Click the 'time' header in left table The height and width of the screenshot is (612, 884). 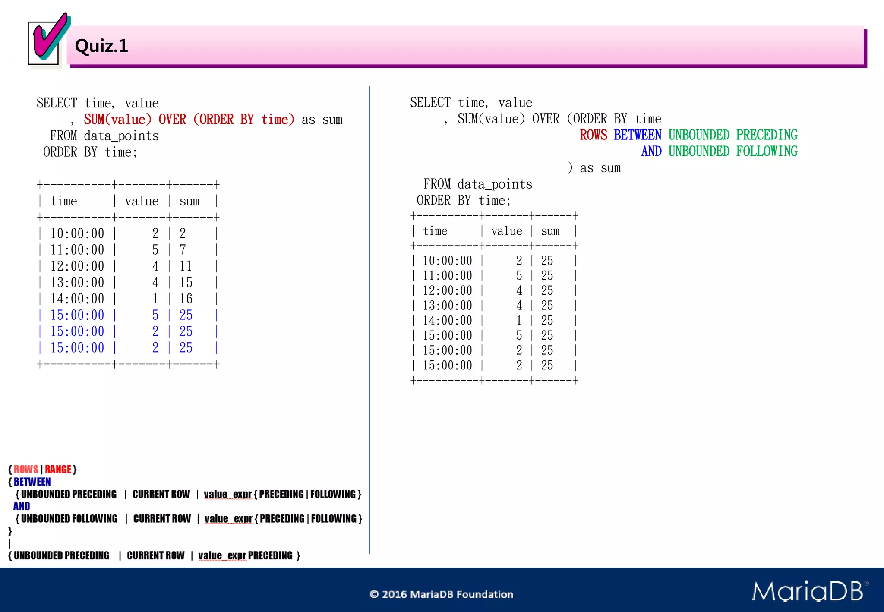click(x=64, y=201)
